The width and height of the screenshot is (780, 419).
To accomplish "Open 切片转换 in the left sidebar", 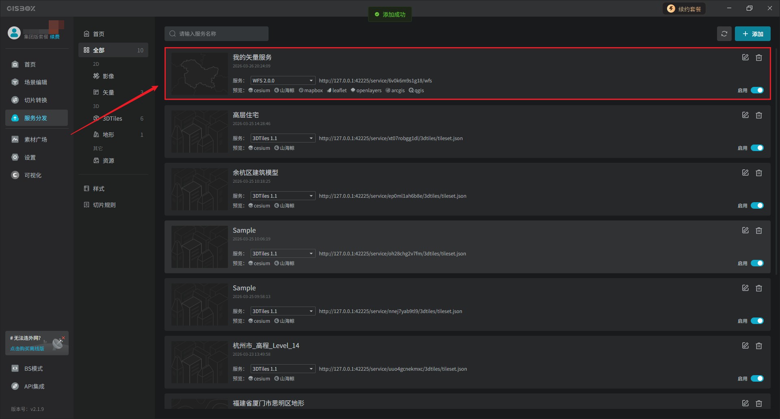I will pyautogui.click(x=36, y=100).
